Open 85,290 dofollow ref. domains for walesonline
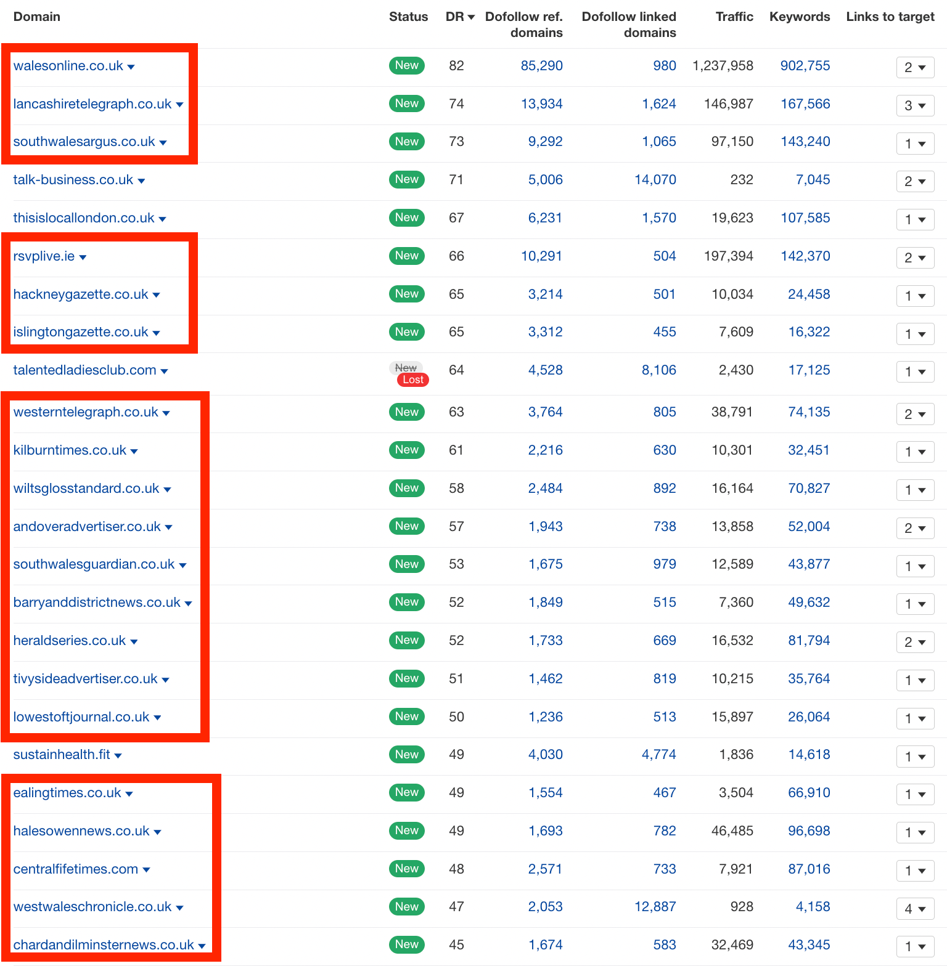 coord(541,66)
